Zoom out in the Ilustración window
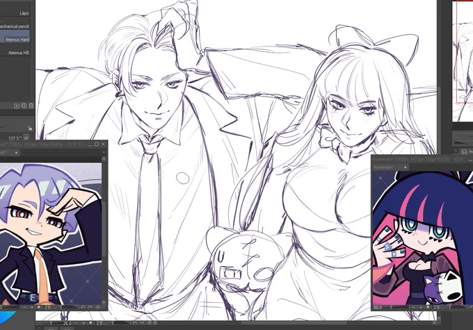This screenshot has width=473, height=330. (413, 307)
